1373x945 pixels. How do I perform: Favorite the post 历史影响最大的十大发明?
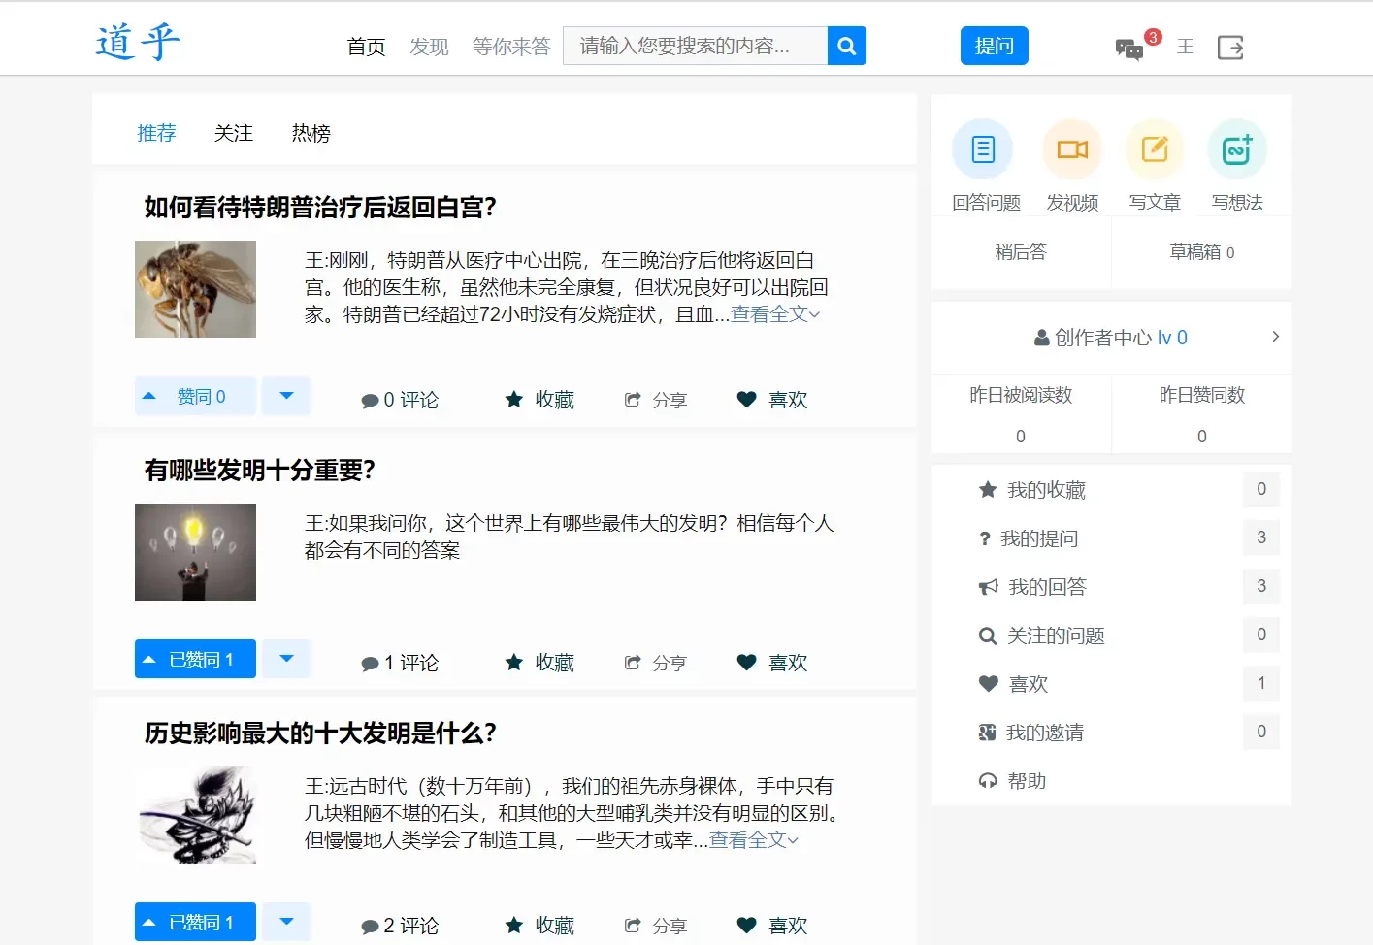click(539, 925)
